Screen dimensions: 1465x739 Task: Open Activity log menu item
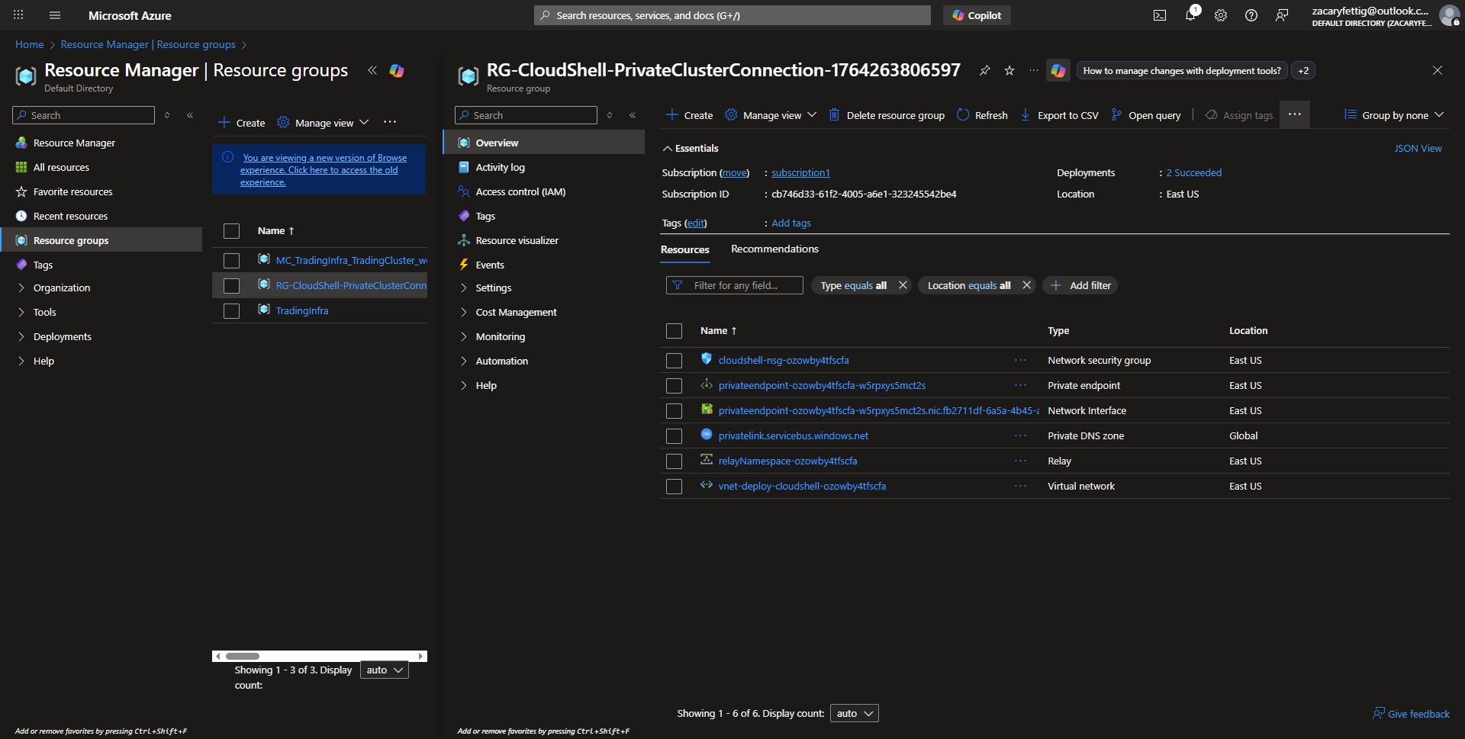[x=500, y=168]
